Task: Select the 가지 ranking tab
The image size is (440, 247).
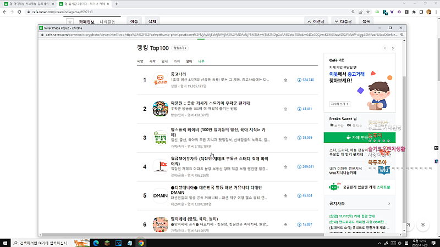Action: point(177,61)
